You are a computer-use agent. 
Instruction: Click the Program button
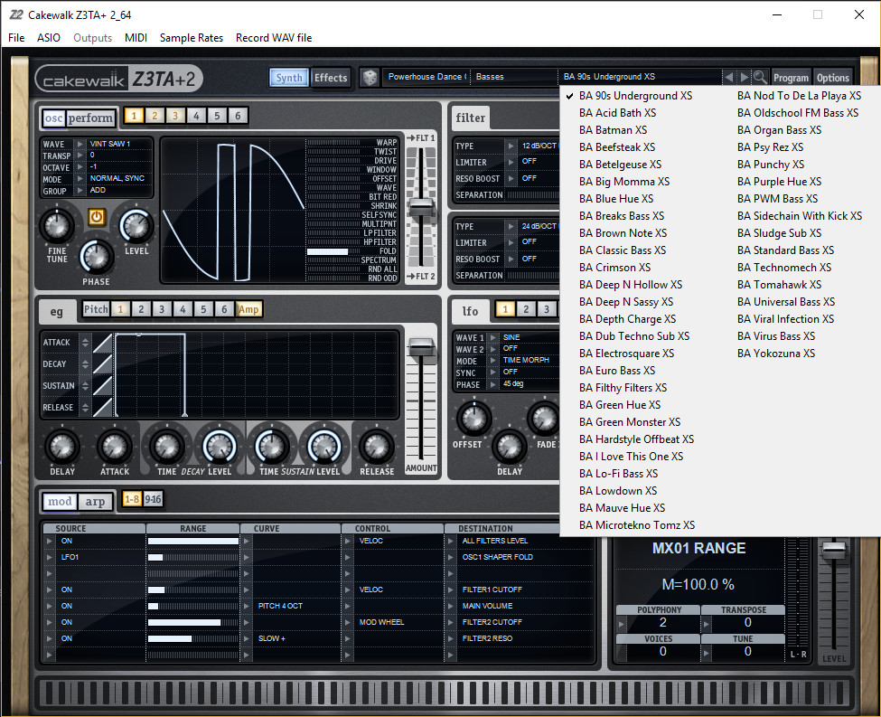tap(791, 78)
